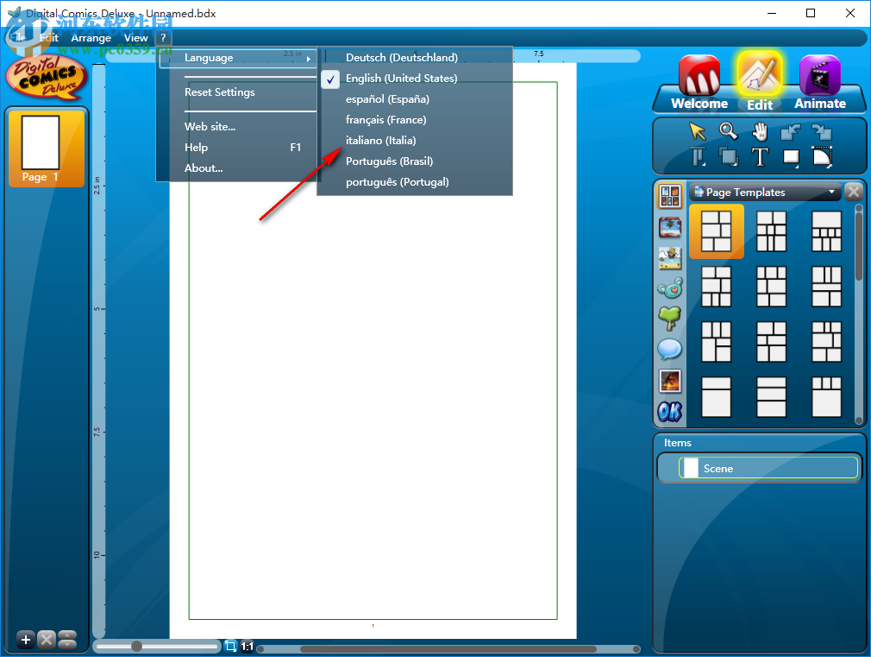Click the red Welcome icon
Screen dimensions: 871x657
[699, 75]
